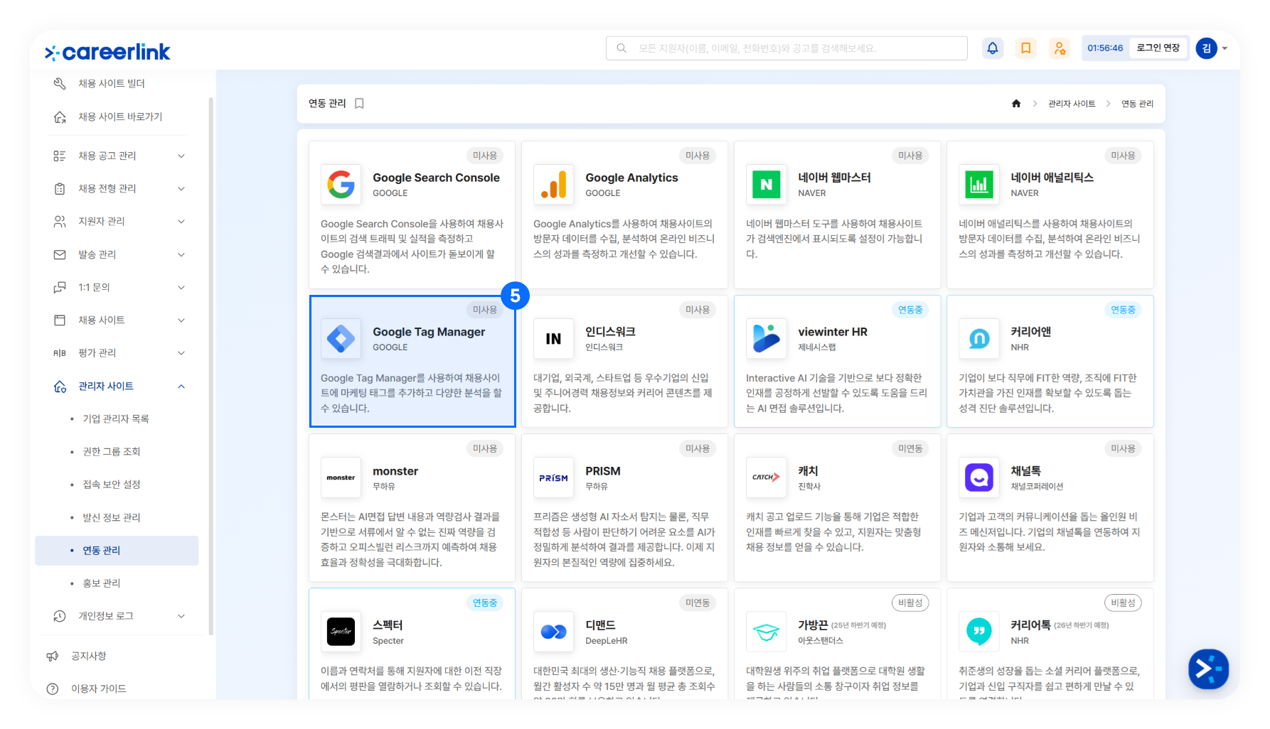Image resolution: width=1270 pixels, height=729 pixels.
Task: Click the Google Tag Manager logo
Action: point(341,339)
